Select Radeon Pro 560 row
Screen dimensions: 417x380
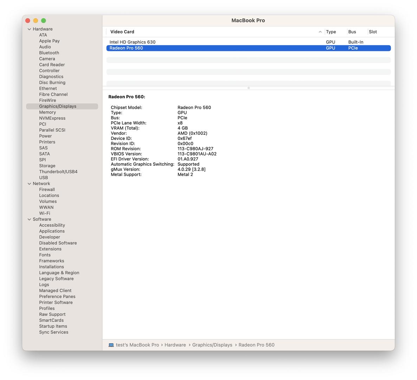248,48
